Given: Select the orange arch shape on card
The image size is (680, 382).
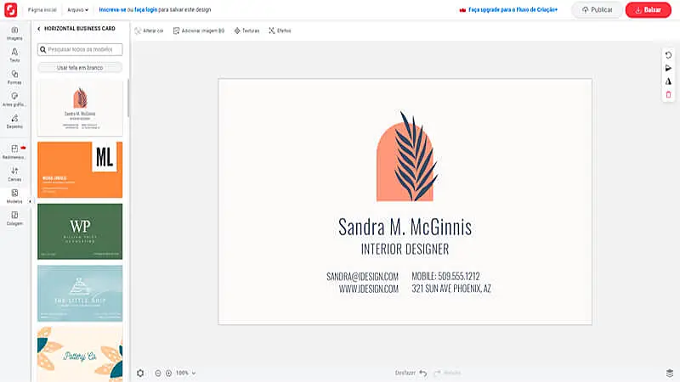Looking at the screenshot, I should click(x=385, y=173).
